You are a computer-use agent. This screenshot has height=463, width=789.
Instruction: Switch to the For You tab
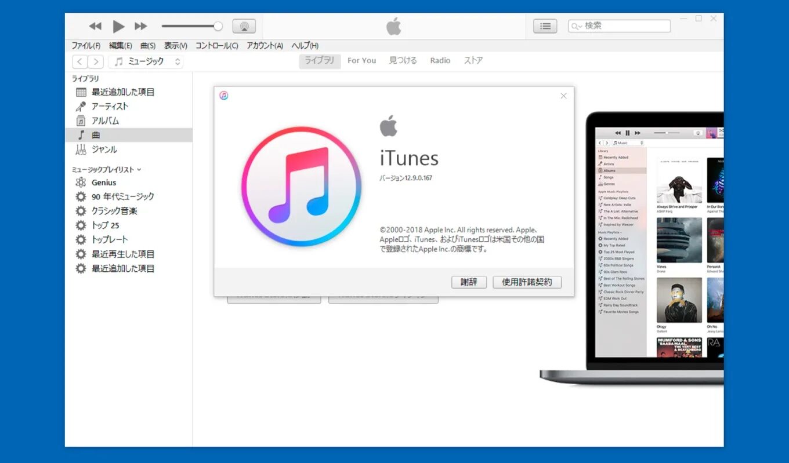(361, 61)
